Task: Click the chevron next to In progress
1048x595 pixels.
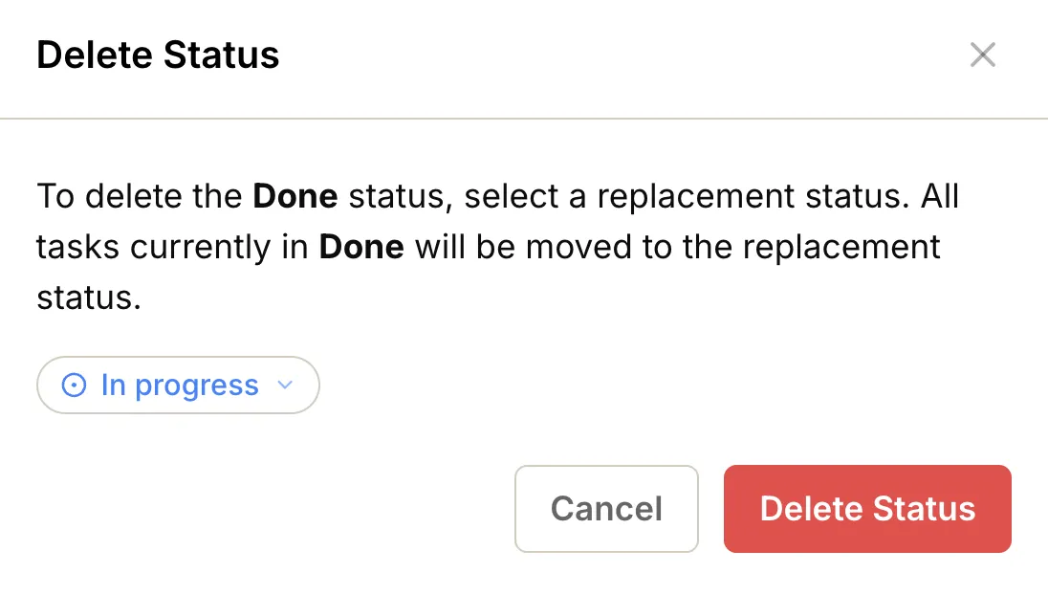Action: coord(284,385)
